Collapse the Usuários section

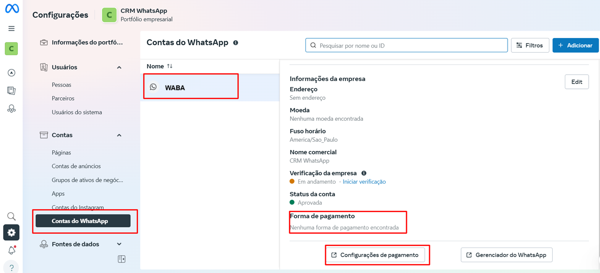tap(119, 67)
